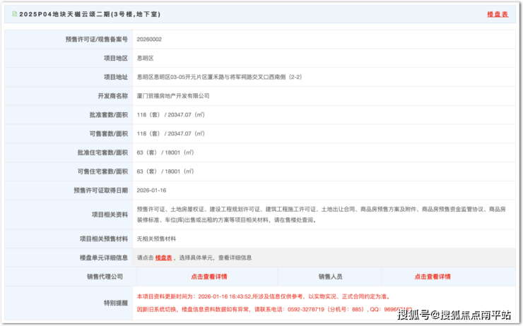Click the permit date 2026-01-16

point(152,190)
